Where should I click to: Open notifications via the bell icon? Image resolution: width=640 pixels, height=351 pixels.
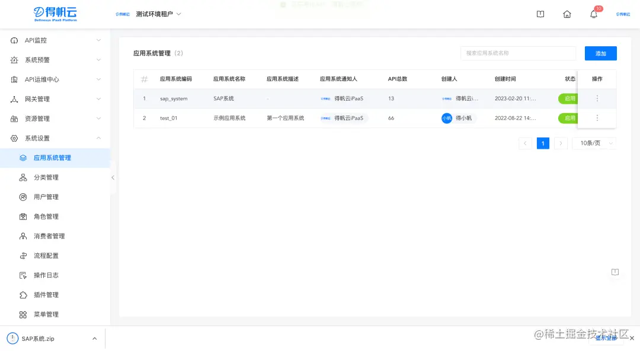point(593,14)
